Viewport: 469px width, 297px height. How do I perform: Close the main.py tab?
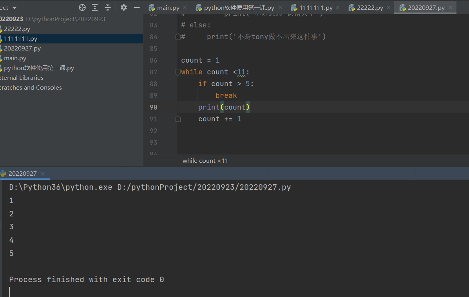coord(185,7)
